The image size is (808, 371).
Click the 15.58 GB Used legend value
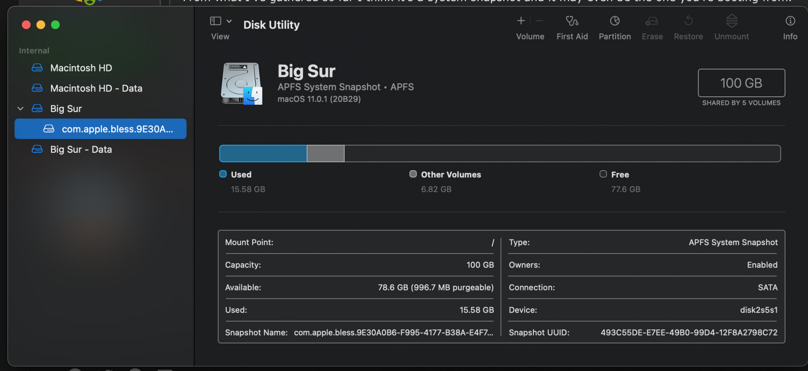click(248, 189)
